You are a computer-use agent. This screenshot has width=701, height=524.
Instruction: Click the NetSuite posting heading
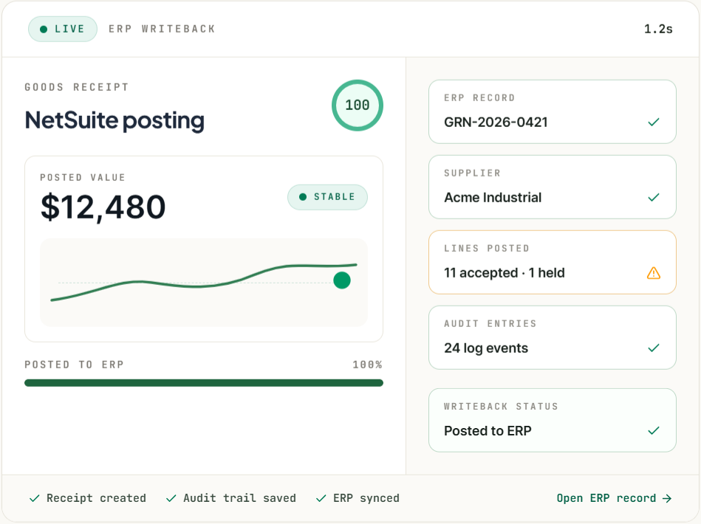[114, 120]
